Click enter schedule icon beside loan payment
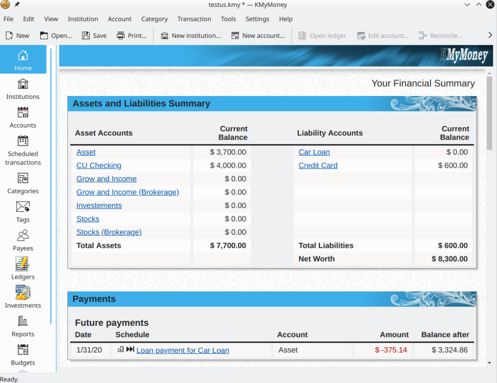 pyautogui.click(x=121, y=350)
